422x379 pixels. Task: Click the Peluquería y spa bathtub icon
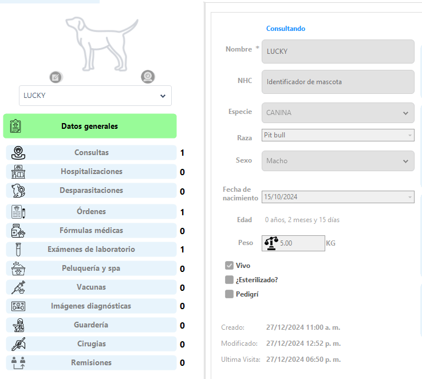coord(18,269)
